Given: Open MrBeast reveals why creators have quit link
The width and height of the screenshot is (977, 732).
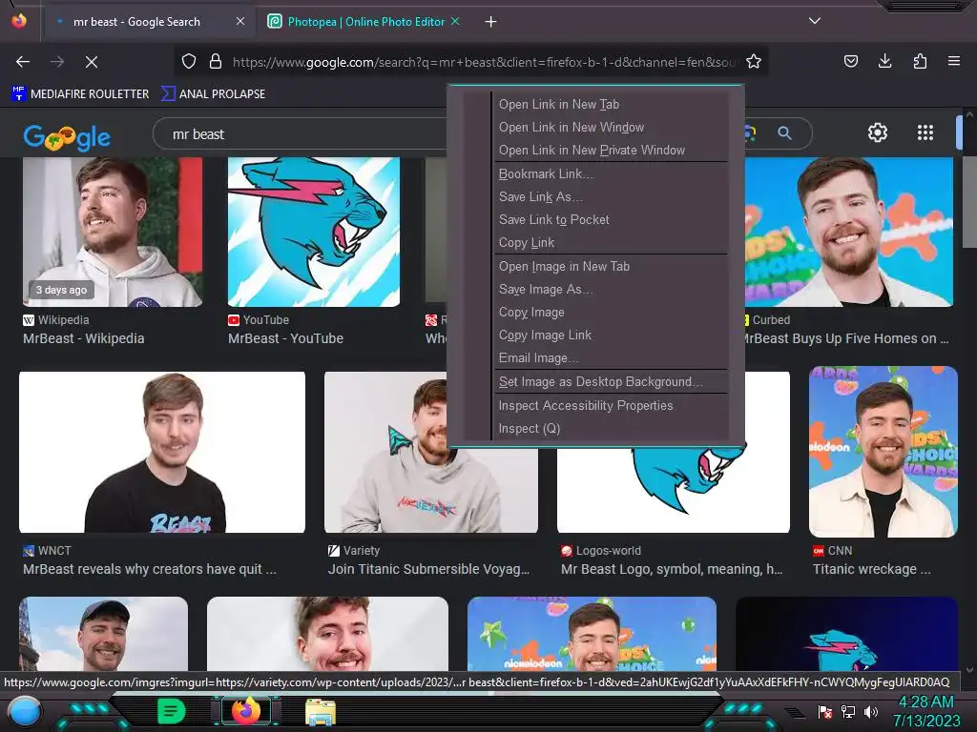Looking at the screenshot, I should [150, 569].
